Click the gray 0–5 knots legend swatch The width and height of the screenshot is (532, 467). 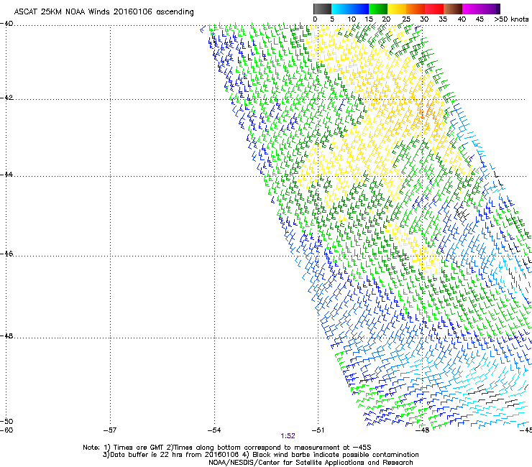point(322,9)
